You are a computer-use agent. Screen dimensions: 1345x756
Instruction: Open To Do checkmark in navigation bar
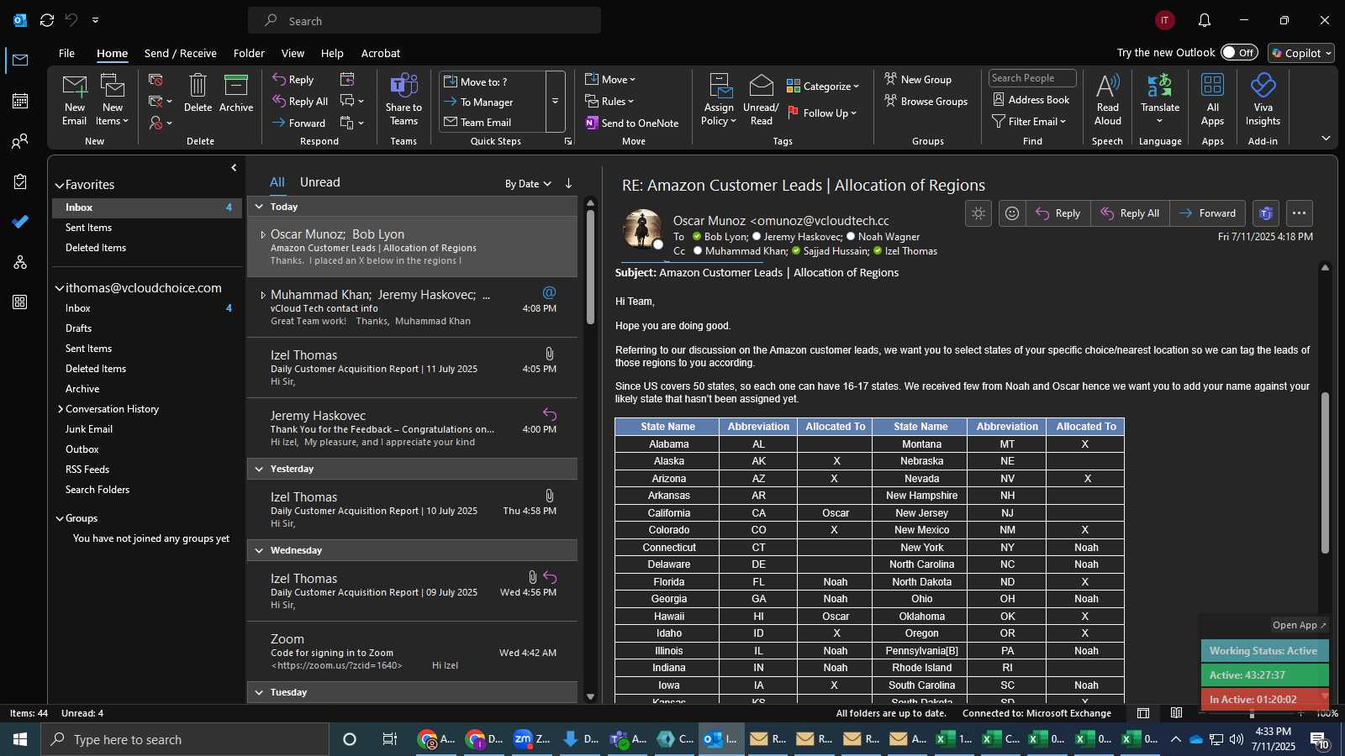pos(20,222)
